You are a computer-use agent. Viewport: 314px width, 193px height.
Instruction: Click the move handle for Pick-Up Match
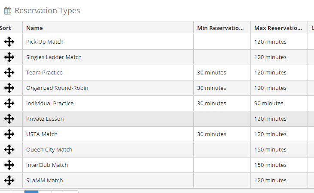9,42
